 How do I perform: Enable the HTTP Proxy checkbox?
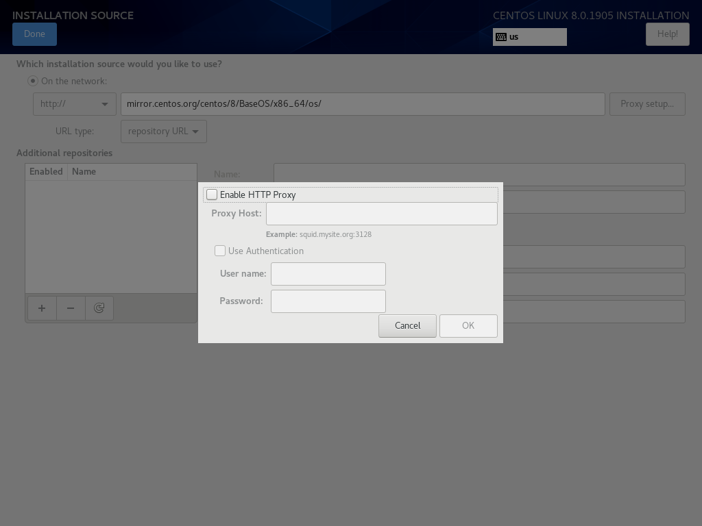(212, 194)
